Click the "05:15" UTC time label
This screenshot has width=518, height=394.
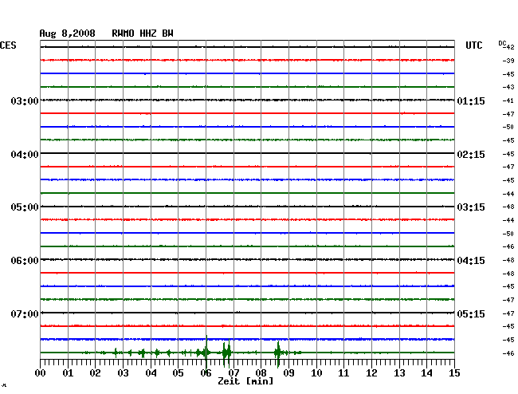(471, 313)
